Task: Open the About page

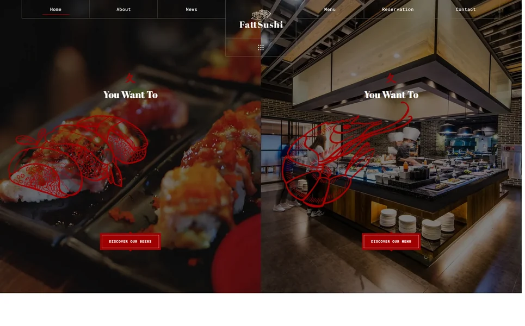Action: (x=123, y=9)
